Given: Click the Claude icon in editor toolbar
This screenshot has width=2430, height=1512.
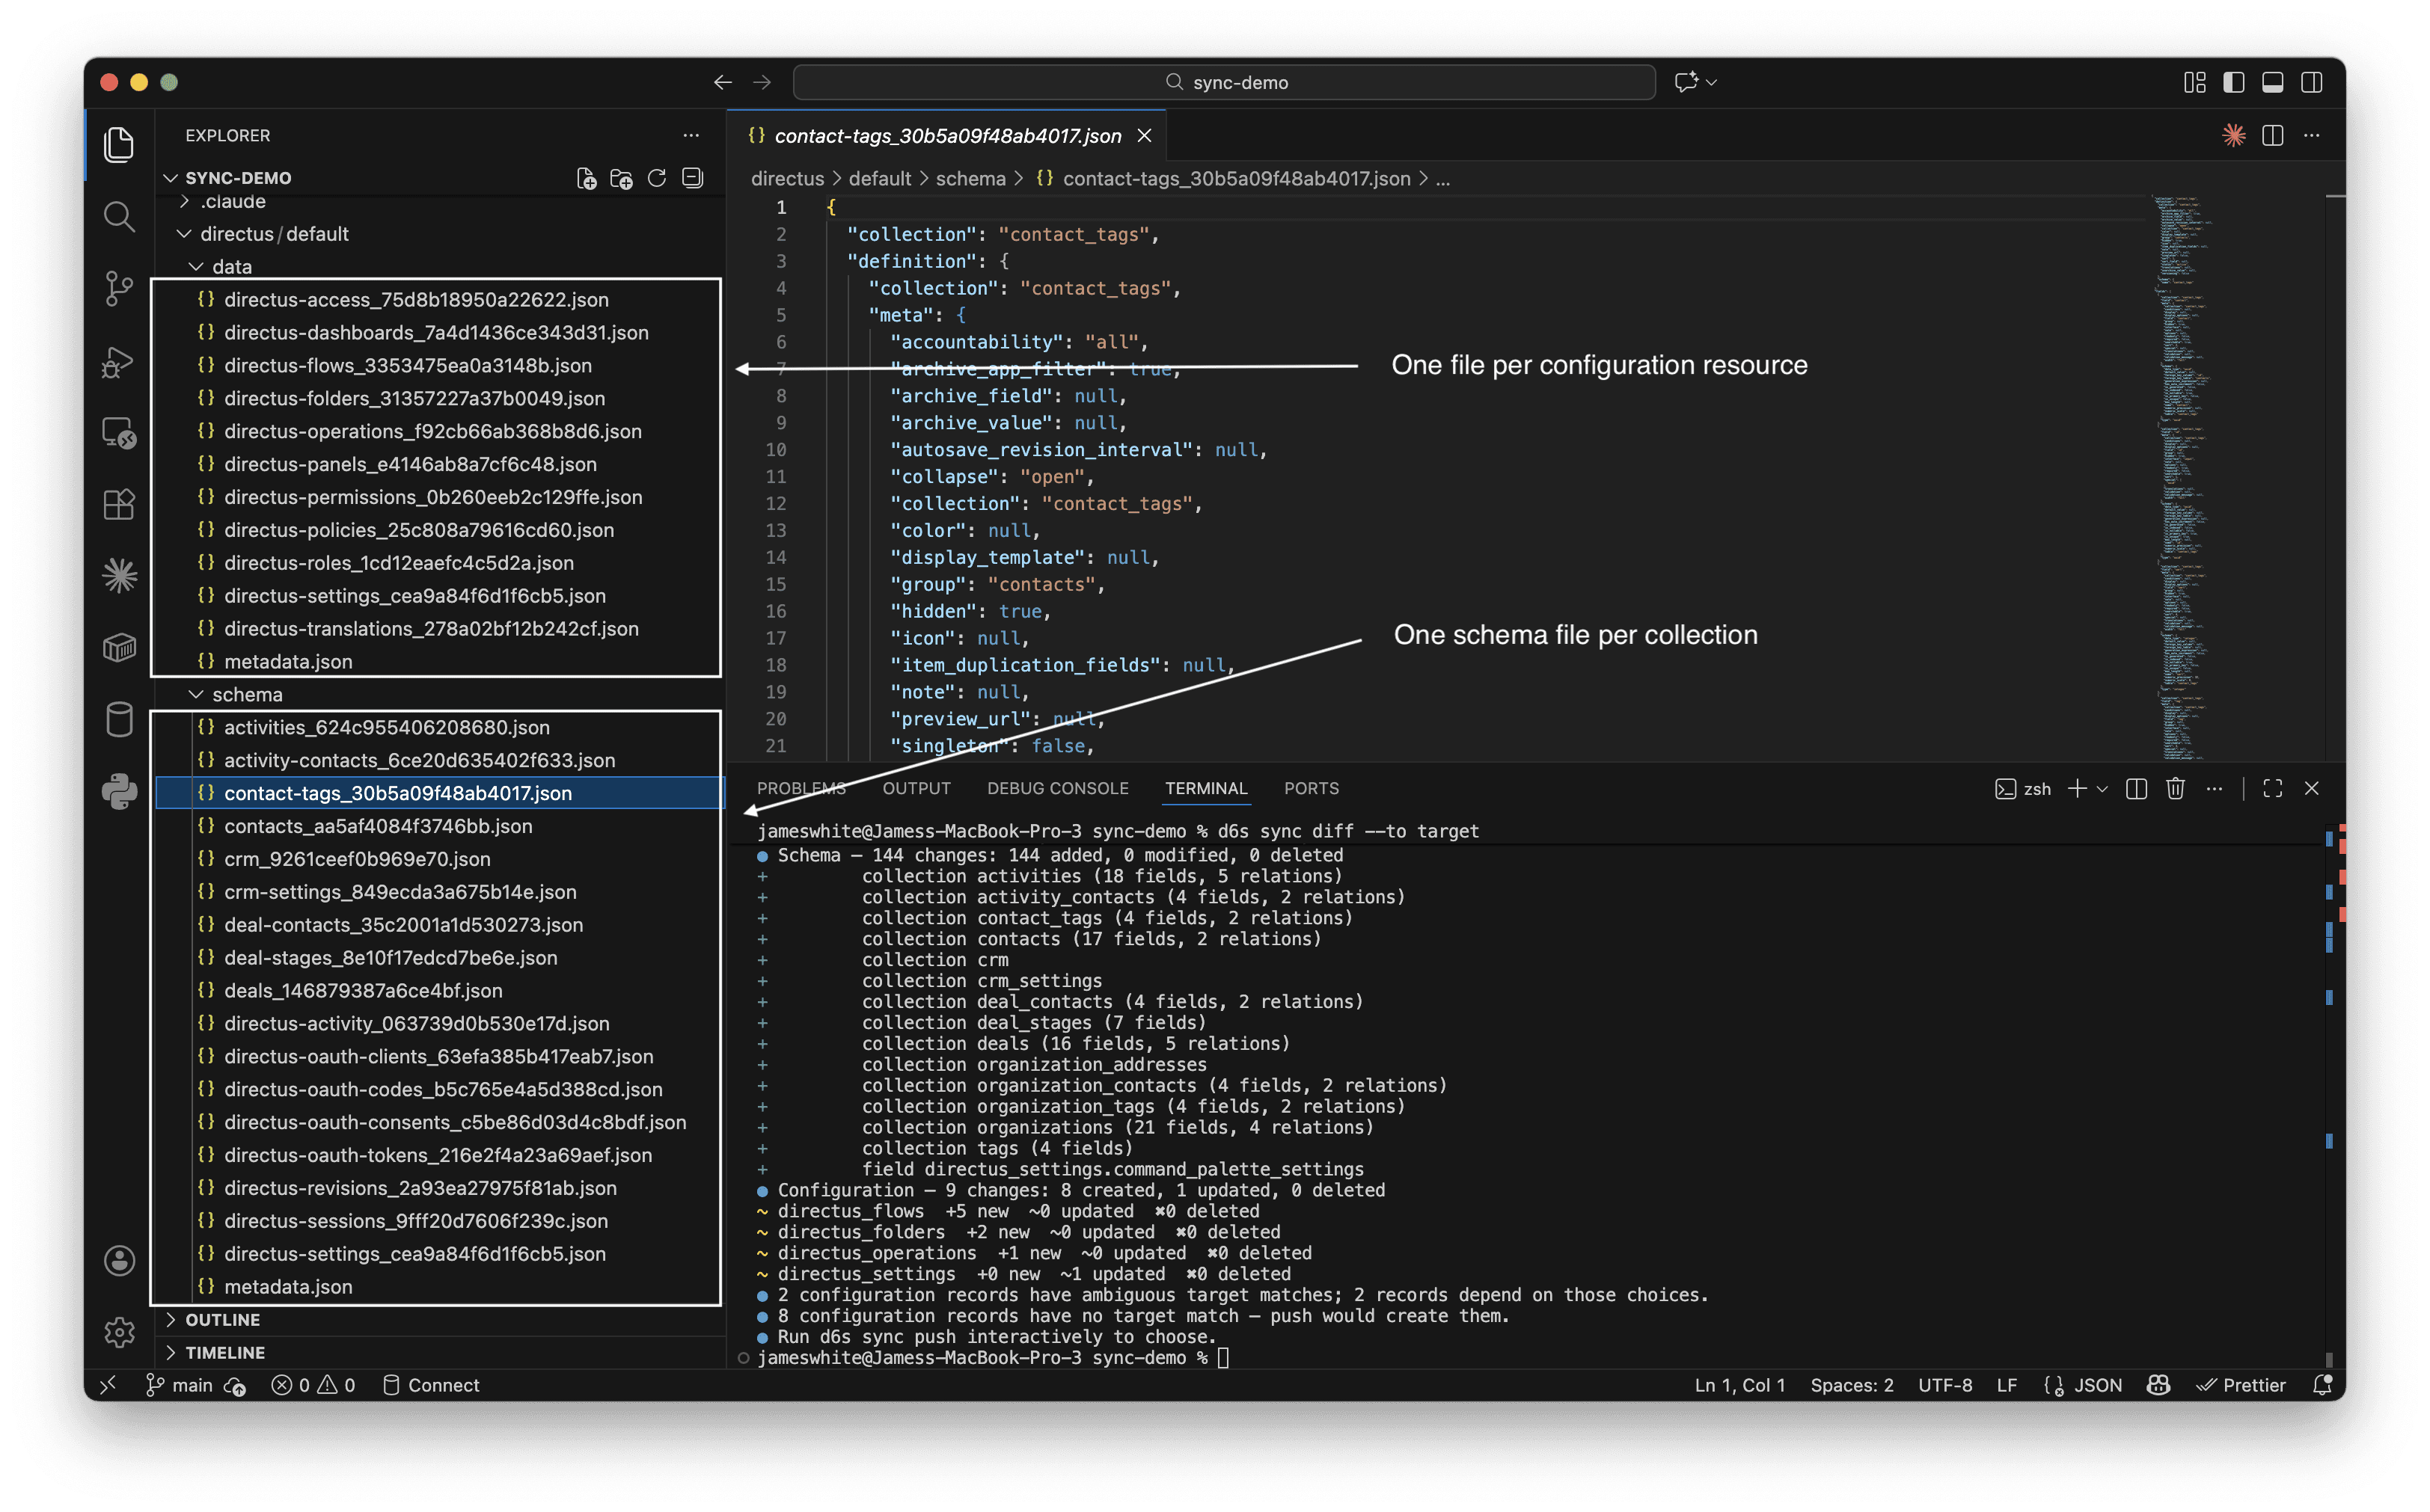Looking at the screenshot, I should 2233,135.
